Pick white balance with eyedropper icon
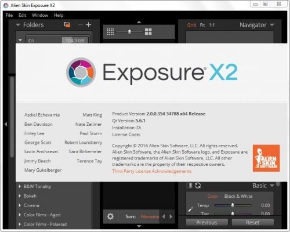This screenshot has width=290, height=232. [x=191, y=209]
